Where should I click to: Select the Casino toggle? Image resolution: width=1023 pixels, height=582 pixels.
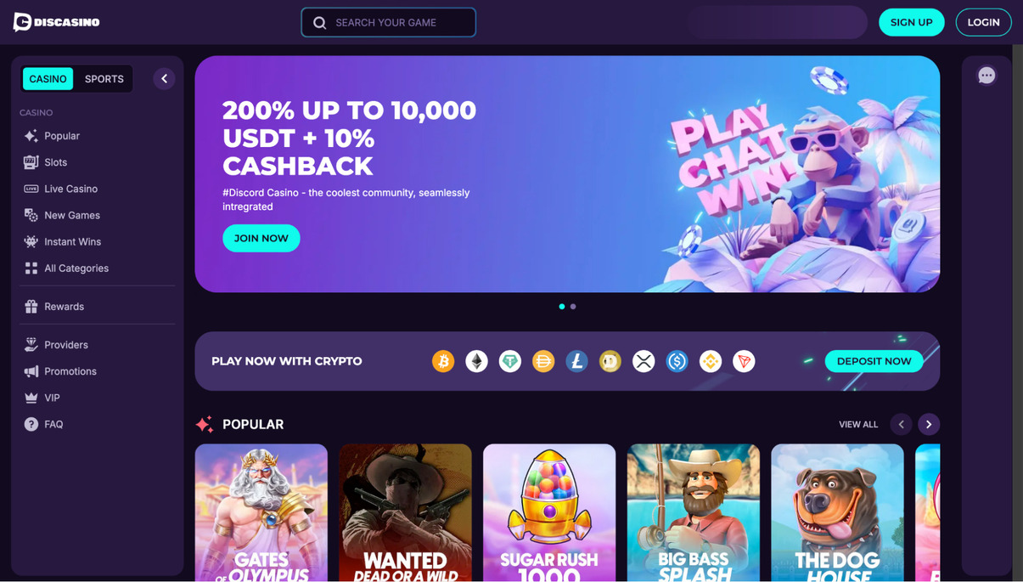coord(48,79)
